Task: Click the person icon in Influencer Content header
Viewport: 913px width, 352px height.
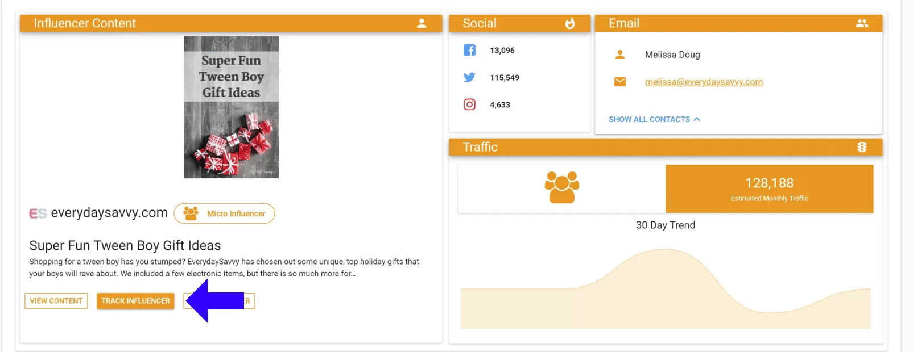Action: click(422, 23)
